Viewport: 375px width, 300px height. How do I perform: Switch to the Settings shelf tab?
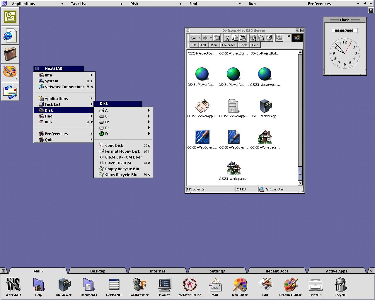pos(217,271)
